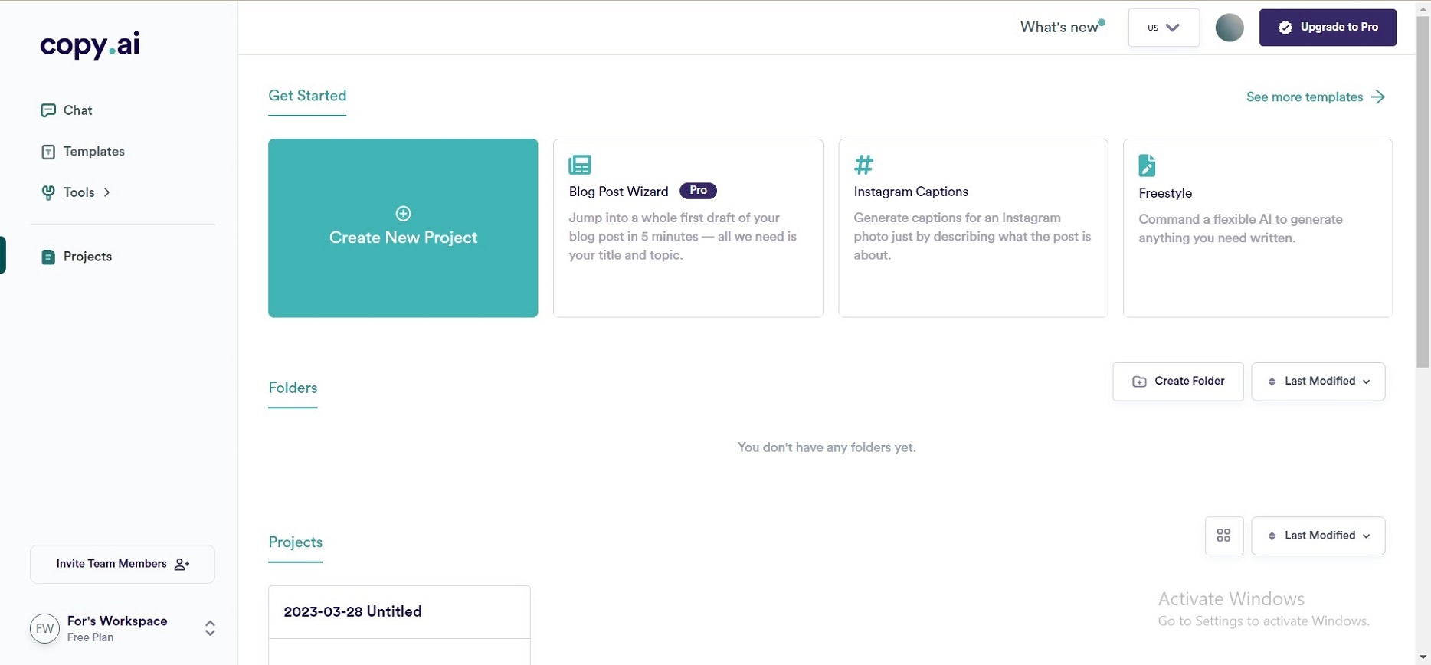Click the Tools plug icon

pos(47,192)
